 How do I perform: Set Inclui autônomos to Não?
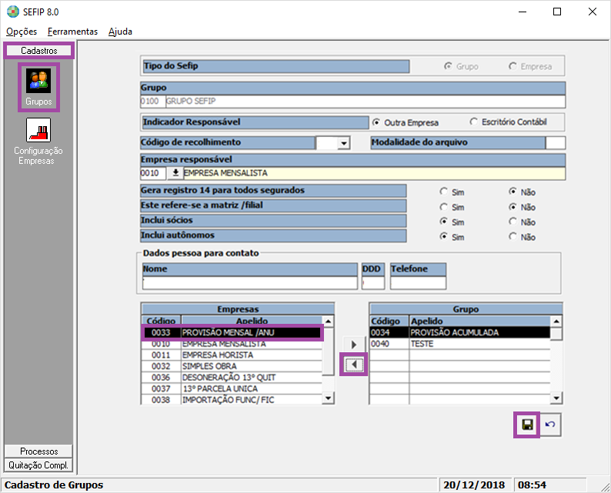[x=523, y=237]
